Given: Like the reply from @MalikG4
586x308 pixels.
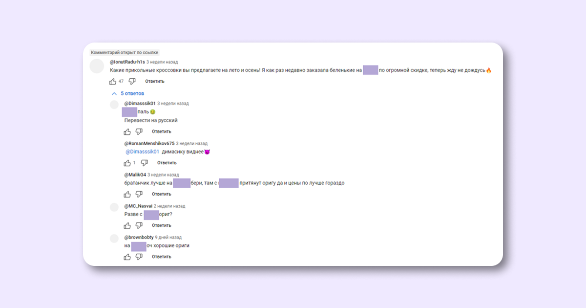Looking at the screenshot, I should pos(127,194).
